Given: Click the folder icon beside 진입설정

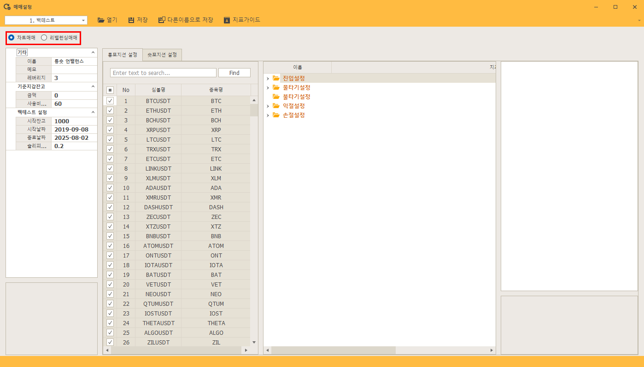Looking at the screenshot, I should 276,78.
